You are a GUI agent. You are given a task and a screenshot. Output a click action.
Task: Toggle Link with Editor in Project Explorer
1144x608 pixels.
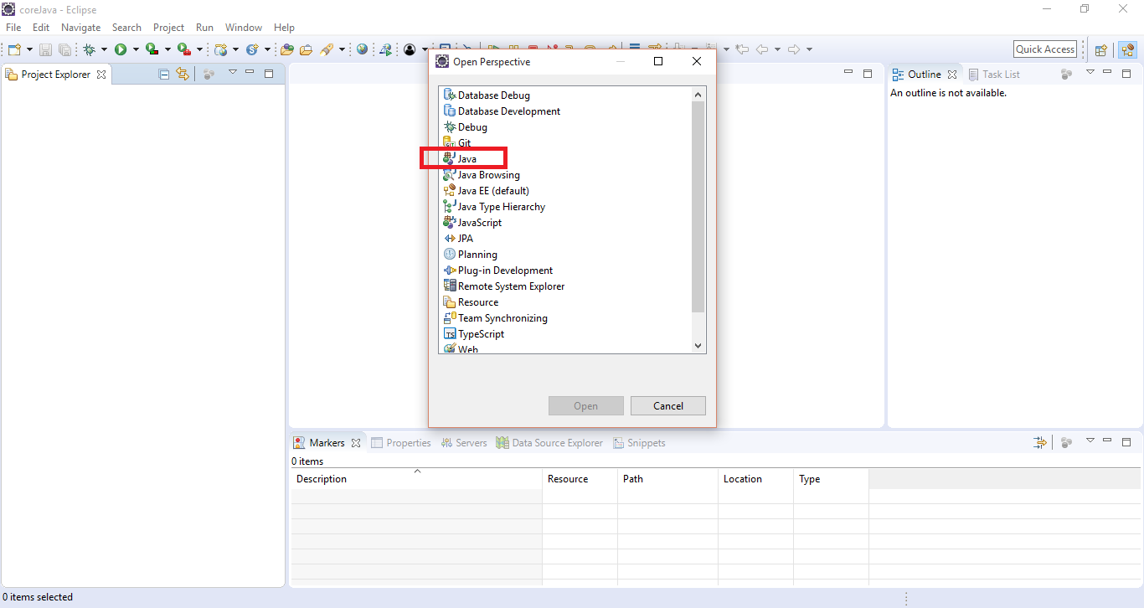coord(183,74)
